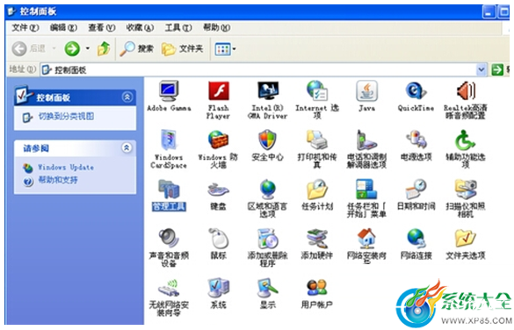Viewport: 514px width, 330px height.
Task: Open 区域和语言选项 globe icon
Action: click(x=268, y=190)
